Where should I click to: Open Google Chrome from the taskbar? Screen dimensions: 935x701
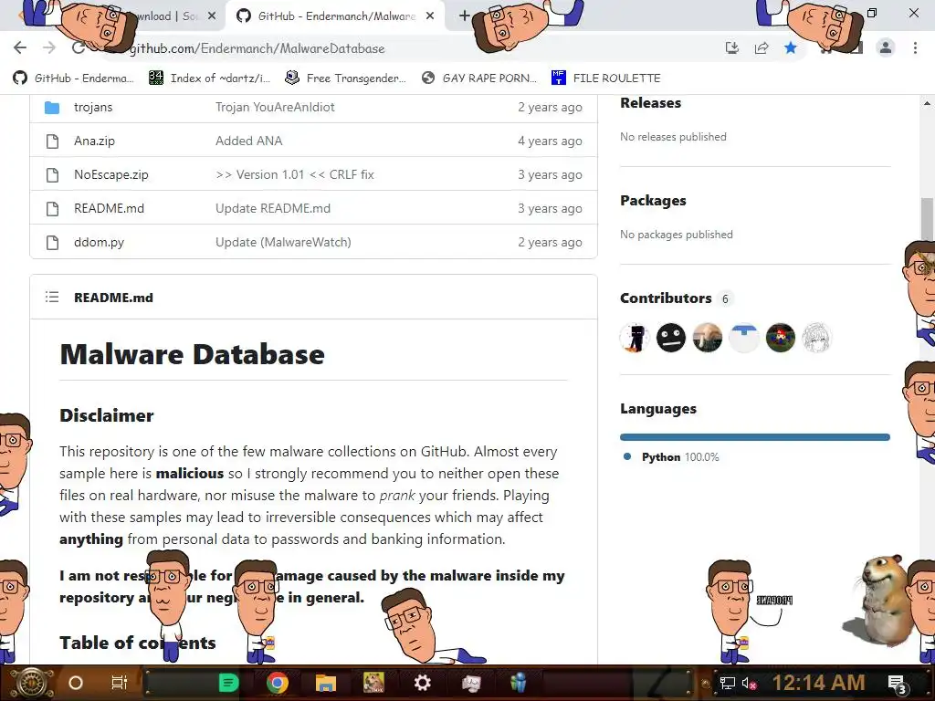click(x=278, y=683)
